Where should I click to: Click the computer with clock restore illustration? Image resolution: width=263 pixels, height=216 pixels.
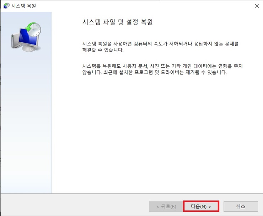click(x=26, y=37)
